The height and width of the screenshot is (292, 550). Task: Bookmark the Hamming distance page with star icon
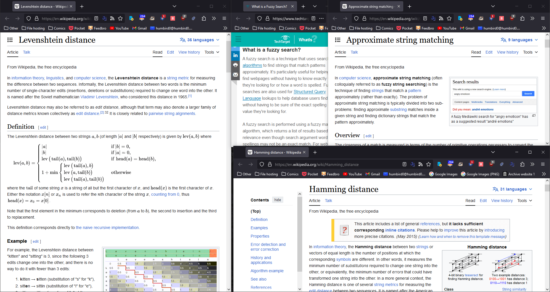point(429,164)
